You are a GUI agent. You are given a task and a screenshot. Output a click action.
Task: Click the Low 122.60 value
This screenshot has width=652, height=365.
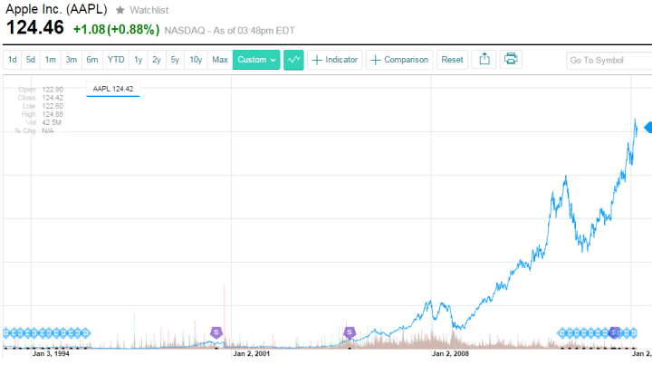[53, 106]
